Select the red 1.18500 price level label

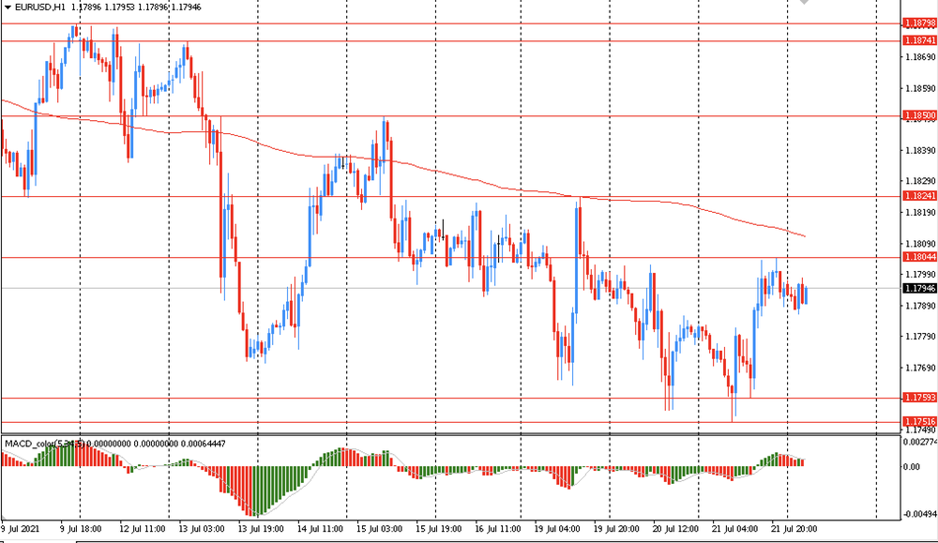pyautogui.click(x=920, y=115)
